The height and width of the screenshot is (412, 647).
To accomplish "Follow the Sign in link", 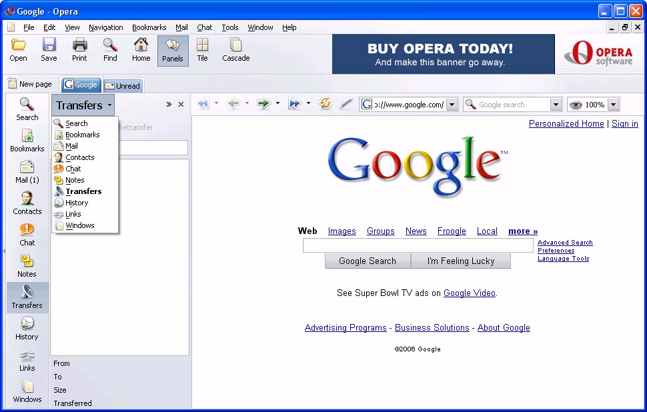I will pos(625,124).
